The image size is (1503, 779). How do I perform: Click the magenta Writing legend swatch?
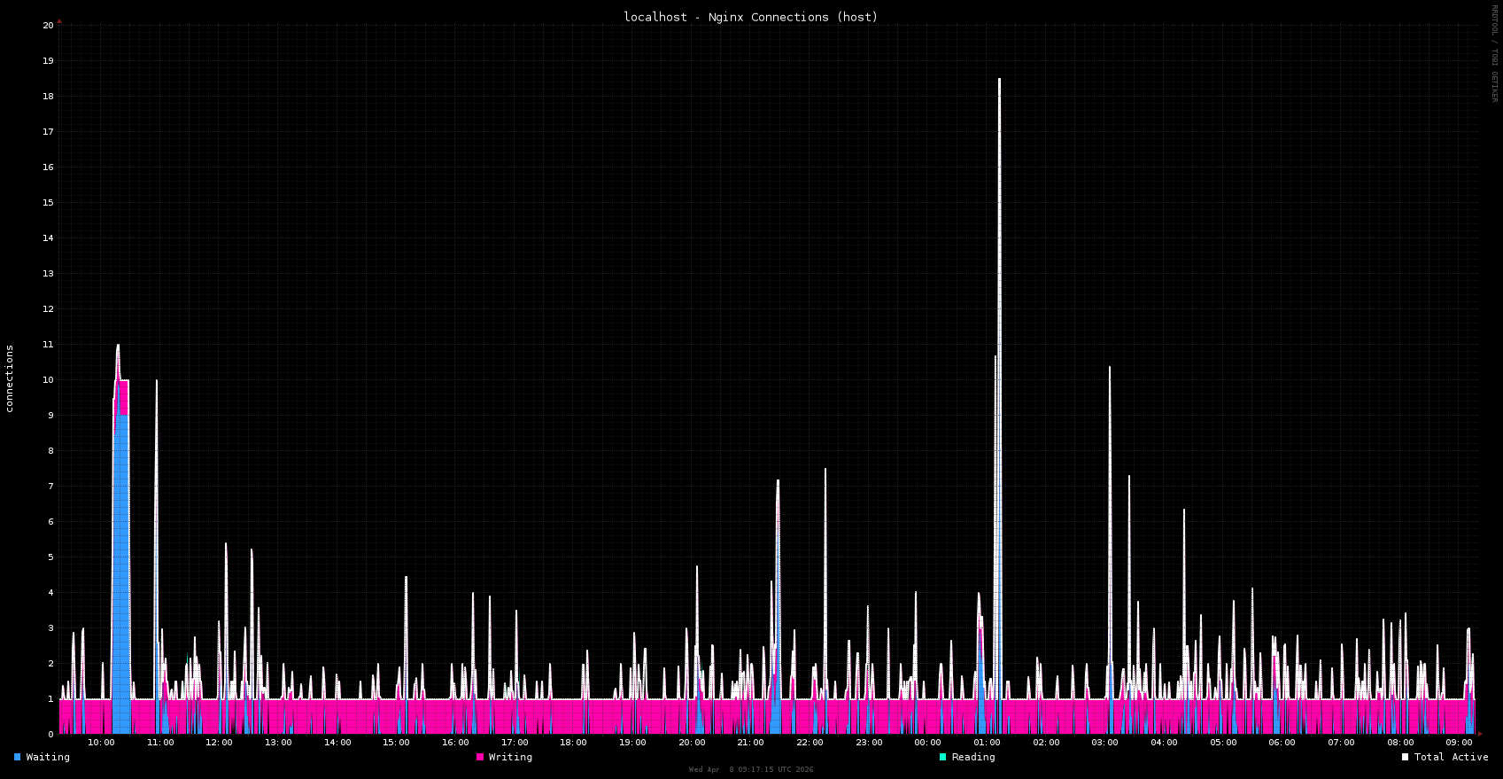(x=480, y=757)
